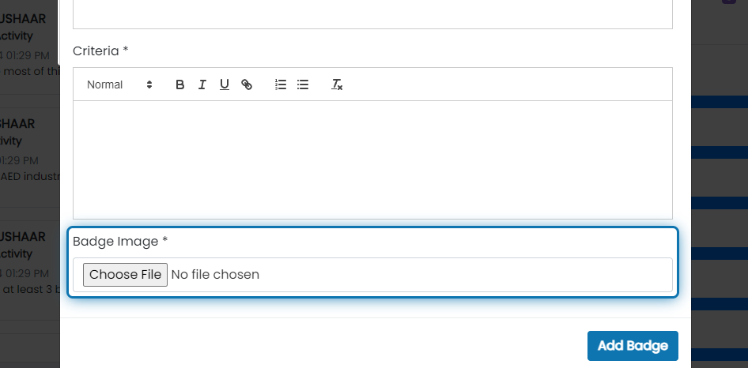Click the "No file chosen" text
748x368 pixels.
tap(215, 275)
